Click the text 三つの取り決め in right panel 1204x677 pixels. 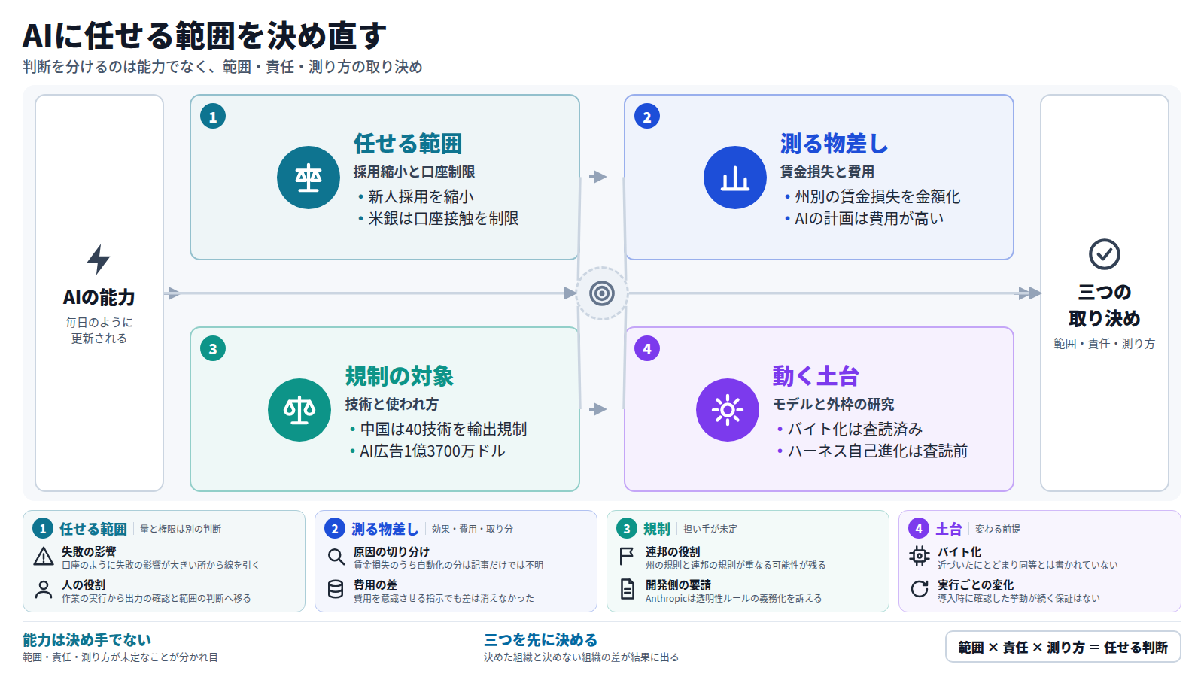pyautogui.click(x=1105, y=305)
